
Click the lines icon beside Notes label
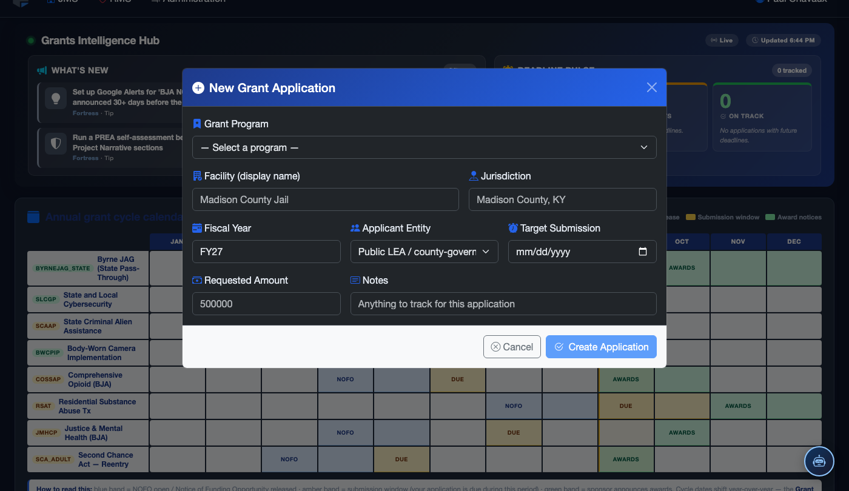(355, 280)
